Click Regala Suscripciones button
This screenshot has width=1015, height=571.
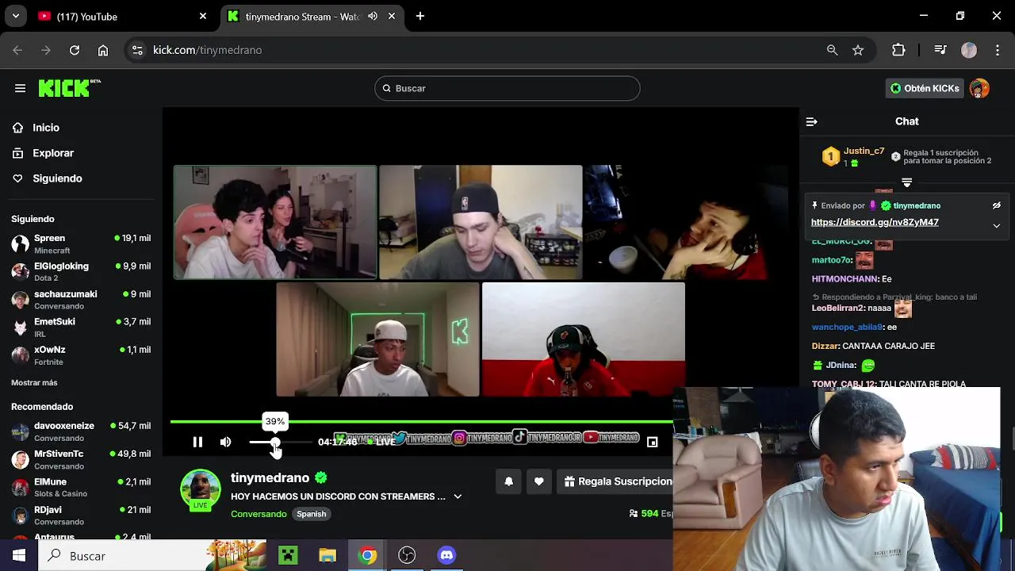pyautogui.click(x=617, y=481)
